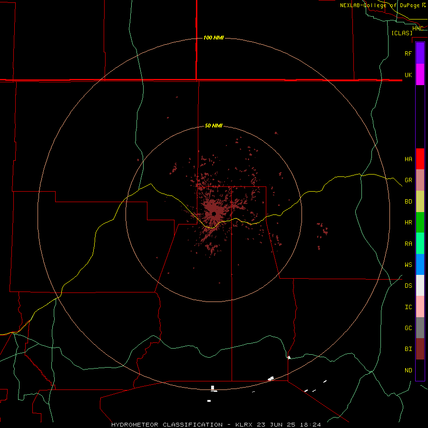Screen dimensions: 428x428
Task: Click the WS legend label
Action: (408, 265)
